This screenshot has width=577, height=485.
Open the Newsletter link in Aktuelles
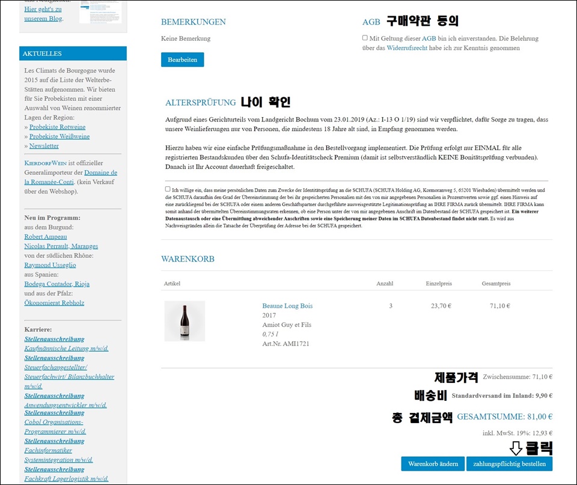click(x=44, y=145)
